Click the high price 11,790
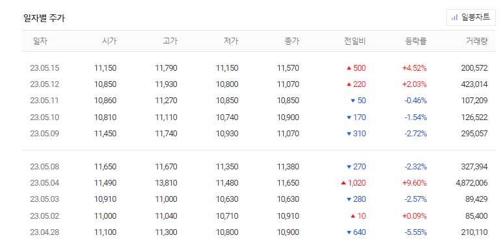The image size is (501, 246). tap(166, 68)
